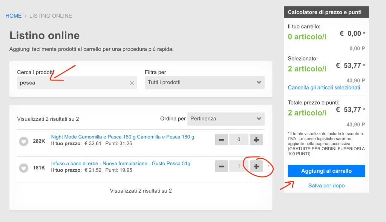Image resolution: width=386 pixels, height=222 pixels.
Task: Expand the Ordina per Pertinenza dropdown
Action: coord(226,119)
